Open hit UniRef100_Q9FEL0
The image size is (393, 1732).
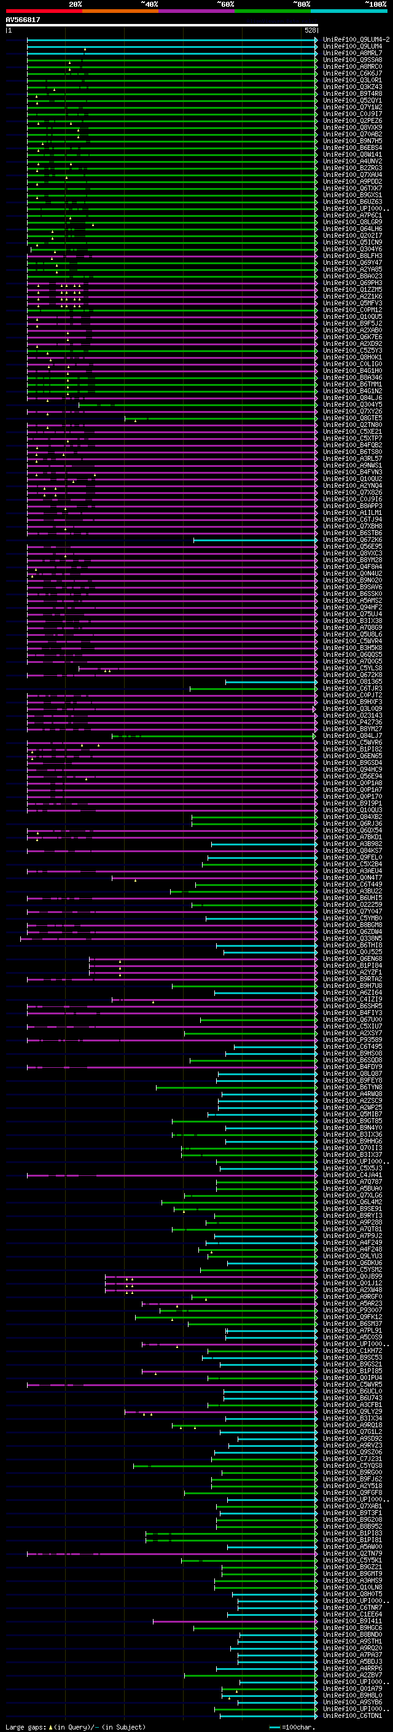(352, 857)
